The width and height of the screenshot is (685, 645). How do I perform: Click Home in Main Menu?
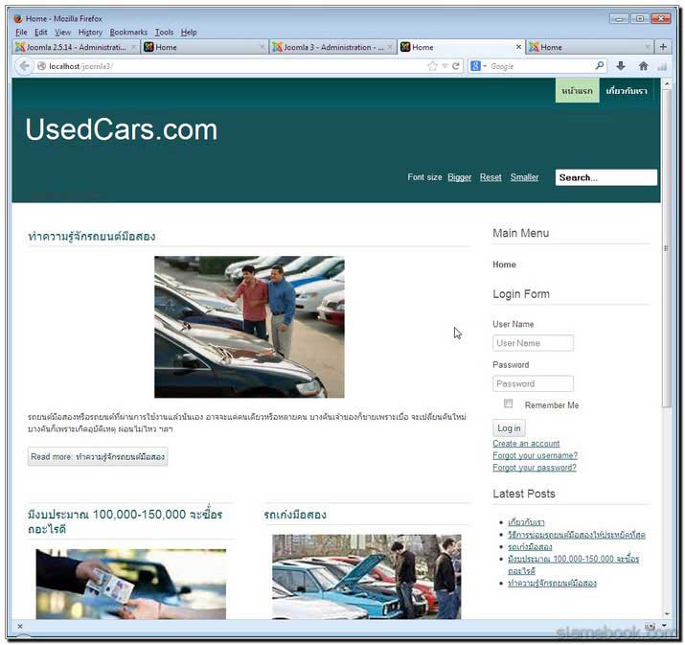click(x=504, y=265)
